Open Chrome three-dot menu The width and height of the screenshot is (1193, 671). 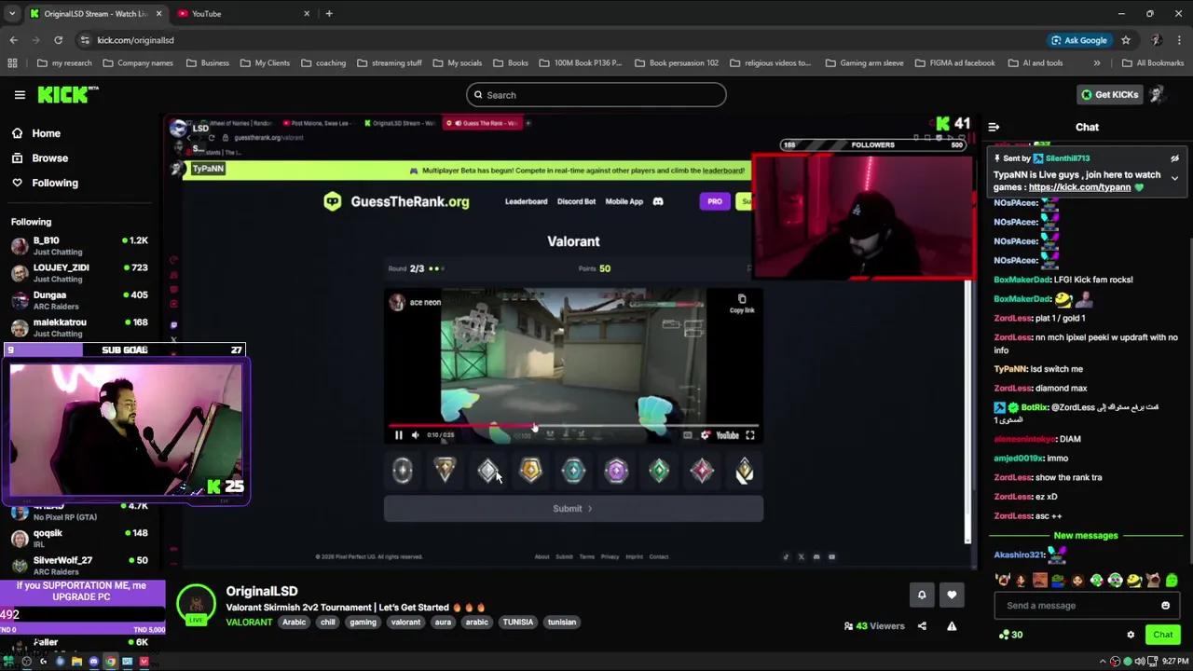1180,40
